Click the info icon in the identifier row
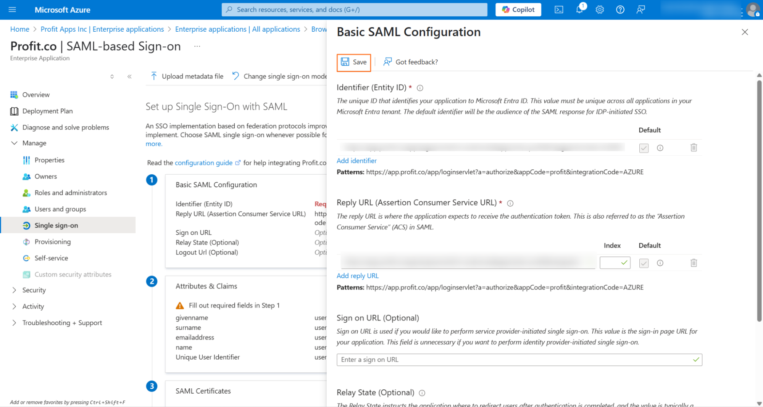The height and width of the screenshot is (407, 763). click(660, 148)
